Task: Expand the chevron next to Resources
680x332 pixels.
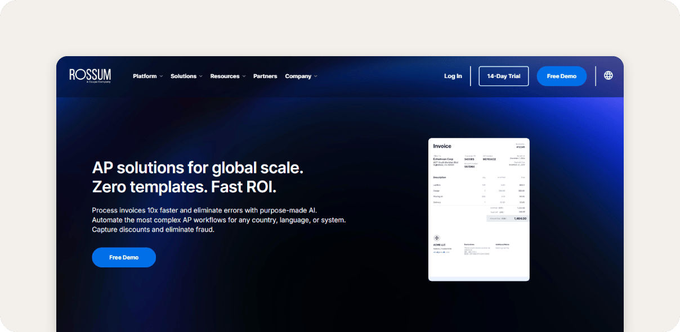Action: pos(244,76)
